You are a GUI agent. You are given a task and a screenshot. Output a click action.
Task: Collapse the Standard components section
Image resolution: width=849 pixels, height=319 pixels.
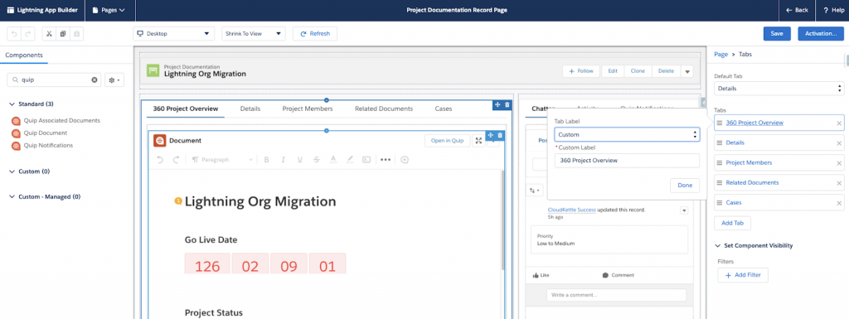pos(32,104)
